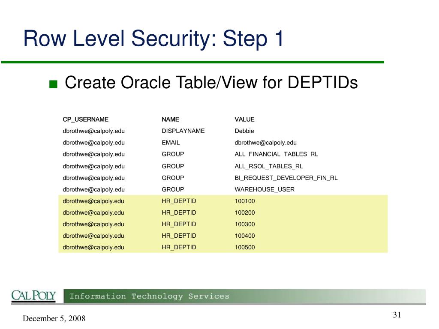Image resolution: width=439 pixels, height=329 pixels.
Task: Click the VALUE column header
Action: tap(244, 120)
